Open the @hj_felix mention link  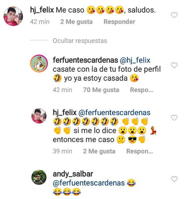pyautogui.click(x=135, y=60)
